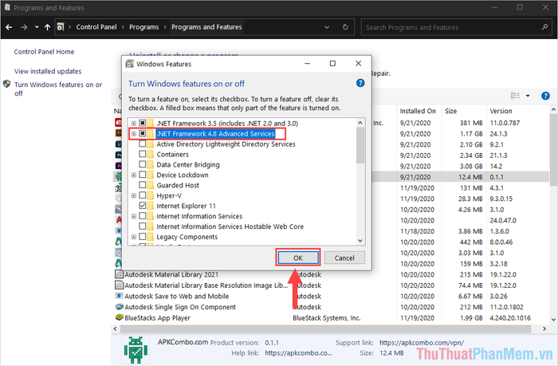This screenshot has width=558, height=366.
Task: Expand .NET Framework 3.5 node
Action: pos(134,124)
